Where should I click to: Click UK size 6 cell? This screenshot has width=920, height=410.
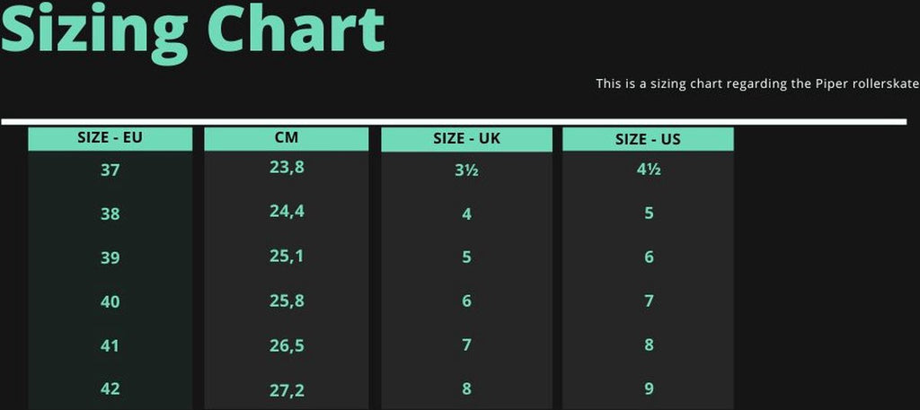[x=466, y=301]
